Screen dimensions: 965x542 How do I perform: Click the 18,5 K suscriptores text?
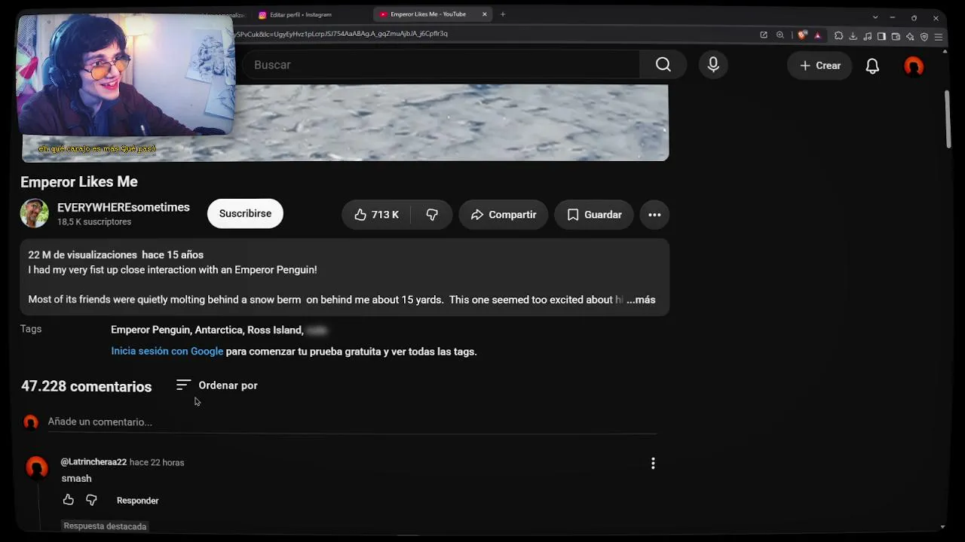coord(94,222)
